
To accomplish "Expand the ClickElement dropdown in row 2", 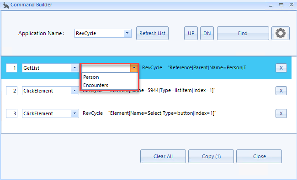I will 74,91.
